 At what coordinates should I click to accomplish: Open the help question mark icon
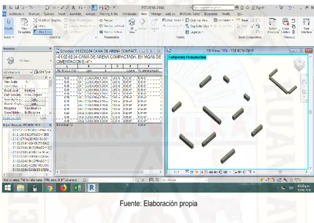tap(290, 7)
